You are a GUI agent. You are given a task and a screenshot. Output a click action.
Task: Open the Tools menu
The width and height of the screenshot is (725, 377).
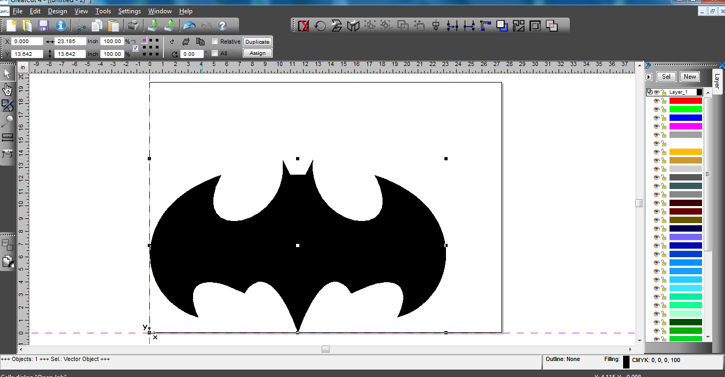click(x=103, y=11)
